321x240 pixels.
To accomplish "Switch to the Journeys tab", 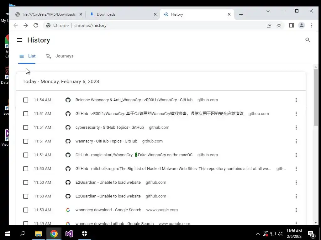I will point(60,56).
